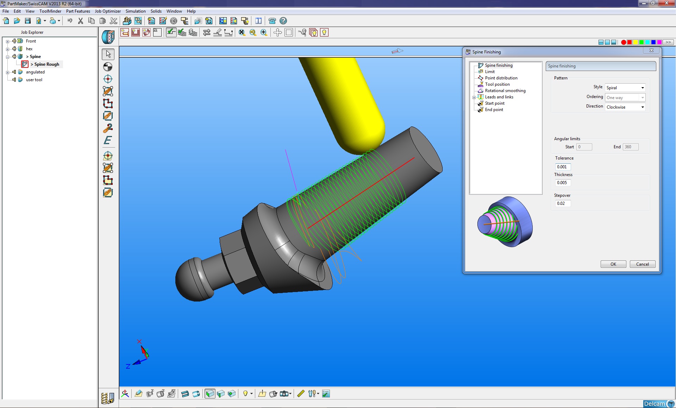
Task: Click the black-and-white origin circle tool
Action: click(108, 67)
